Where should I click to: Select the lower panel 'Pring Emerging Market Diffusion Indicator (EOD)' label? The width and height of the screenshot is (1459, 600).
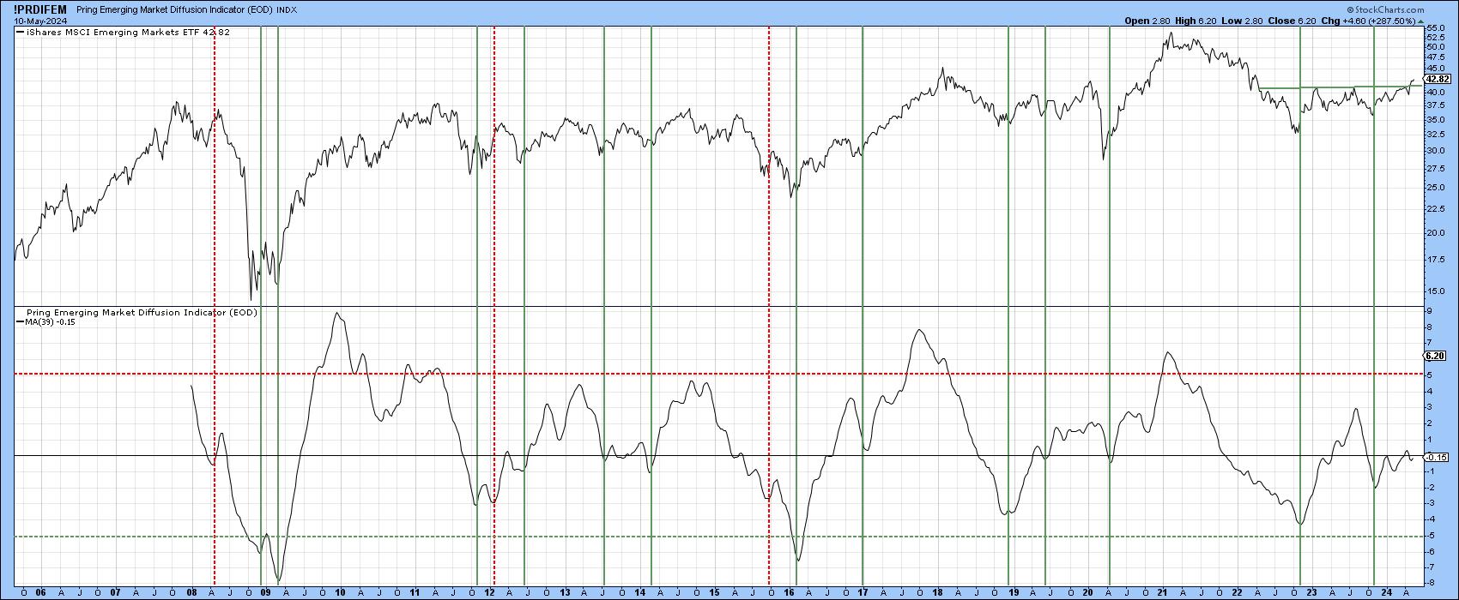coord(142,313)
